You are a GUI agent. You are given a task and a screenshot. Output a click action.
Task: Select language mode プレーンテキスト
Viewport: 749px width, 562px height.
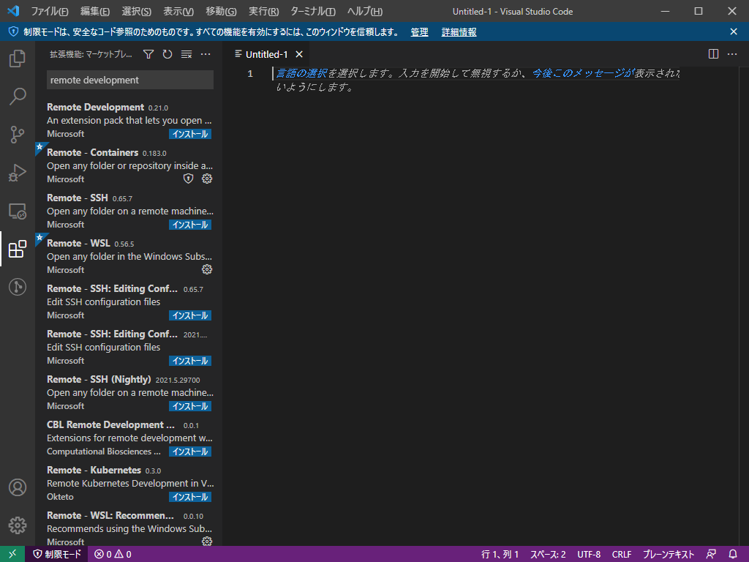(x=668, y=554)
